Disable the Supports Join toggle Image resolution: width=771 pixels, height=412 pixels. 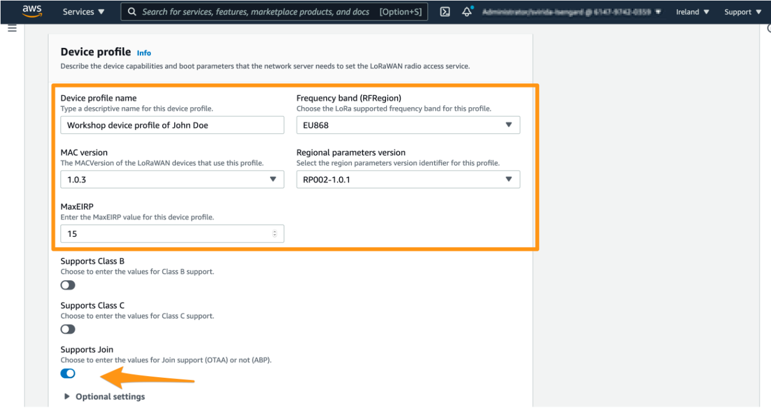point(68,374)
